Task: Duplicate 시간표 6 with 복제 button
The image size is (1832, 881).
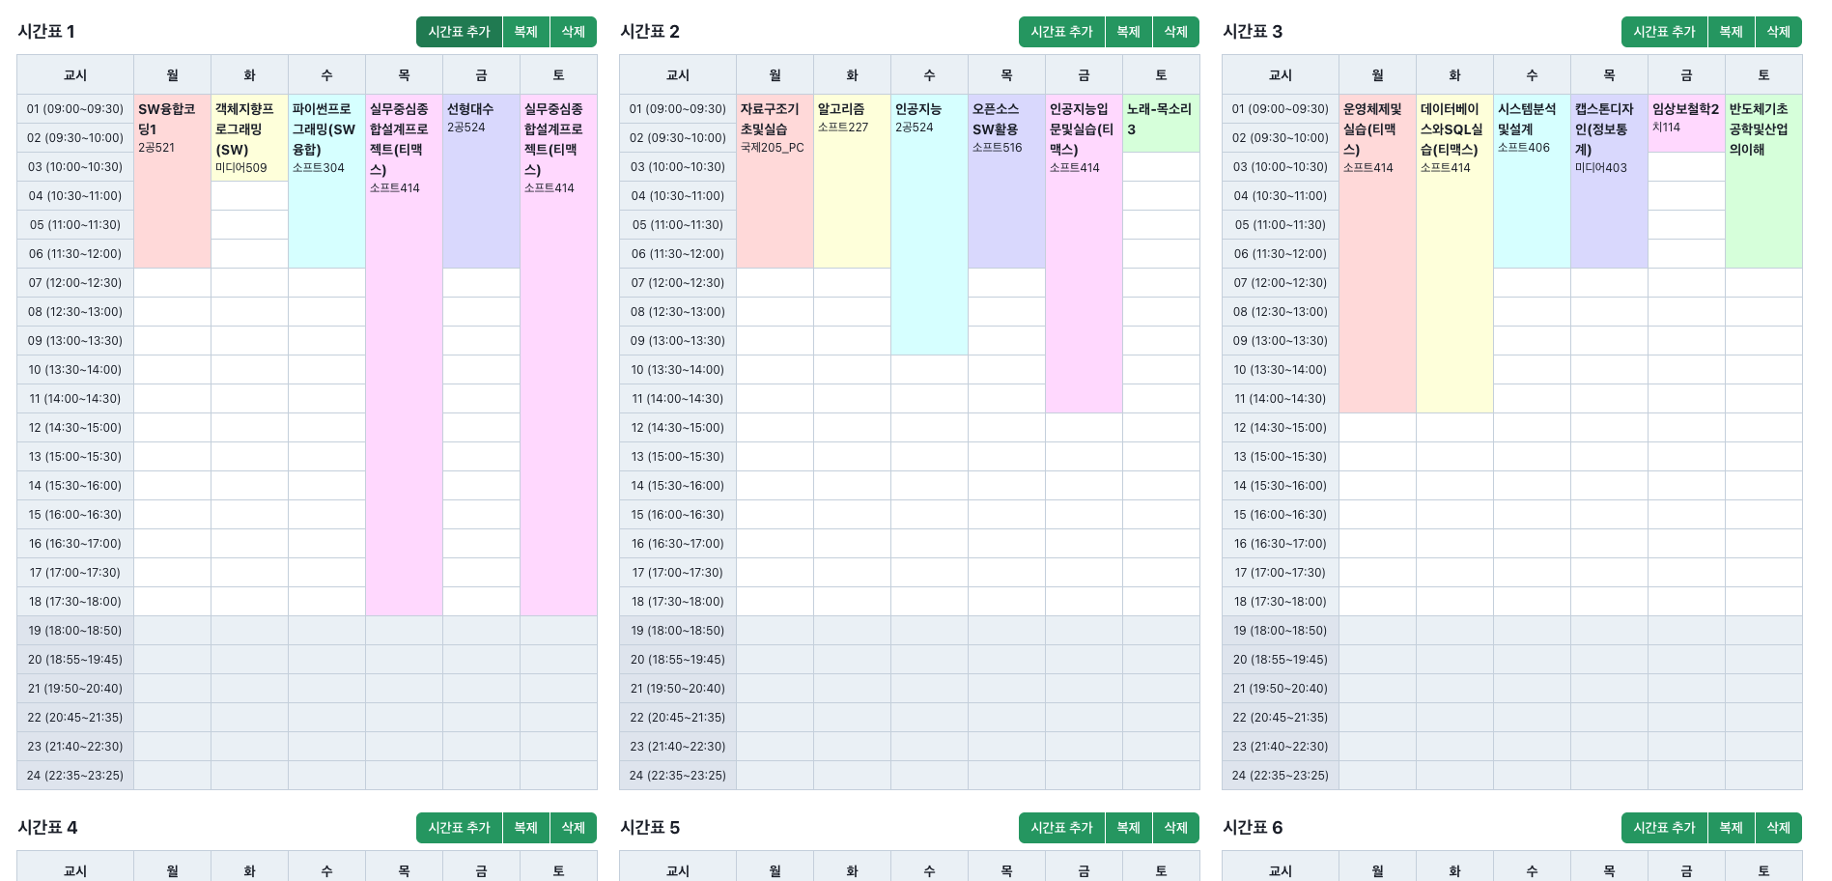Action: (x=1731, y=828)
